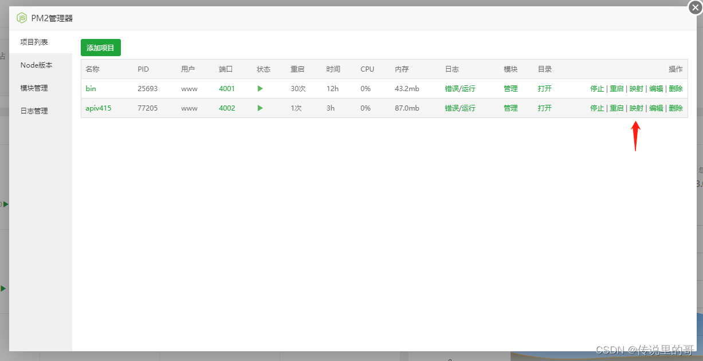Click the 端口 column header
This screenshot has height=361, width=703.
click(x=226, y=69)
